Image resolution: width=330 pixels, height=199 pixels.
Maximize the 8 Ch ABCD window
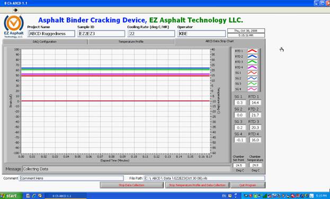tap(323, 3)
